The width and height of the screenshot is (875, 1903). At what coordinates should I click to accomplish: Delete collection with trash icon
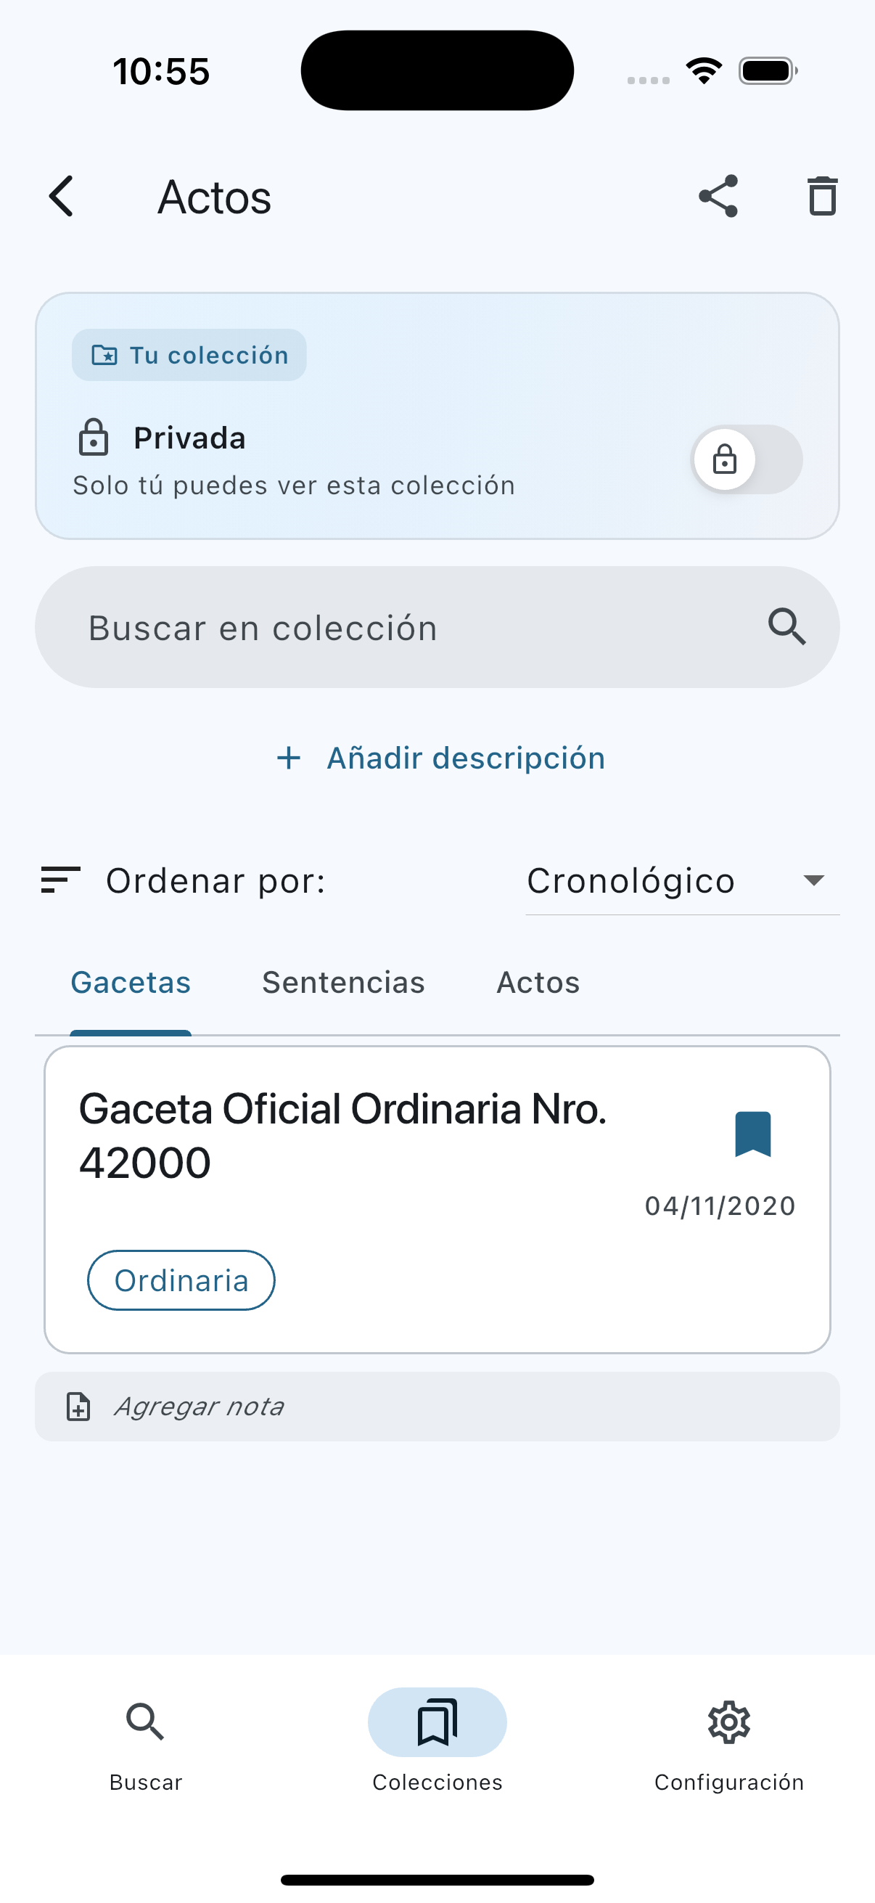tap(822, 197)
